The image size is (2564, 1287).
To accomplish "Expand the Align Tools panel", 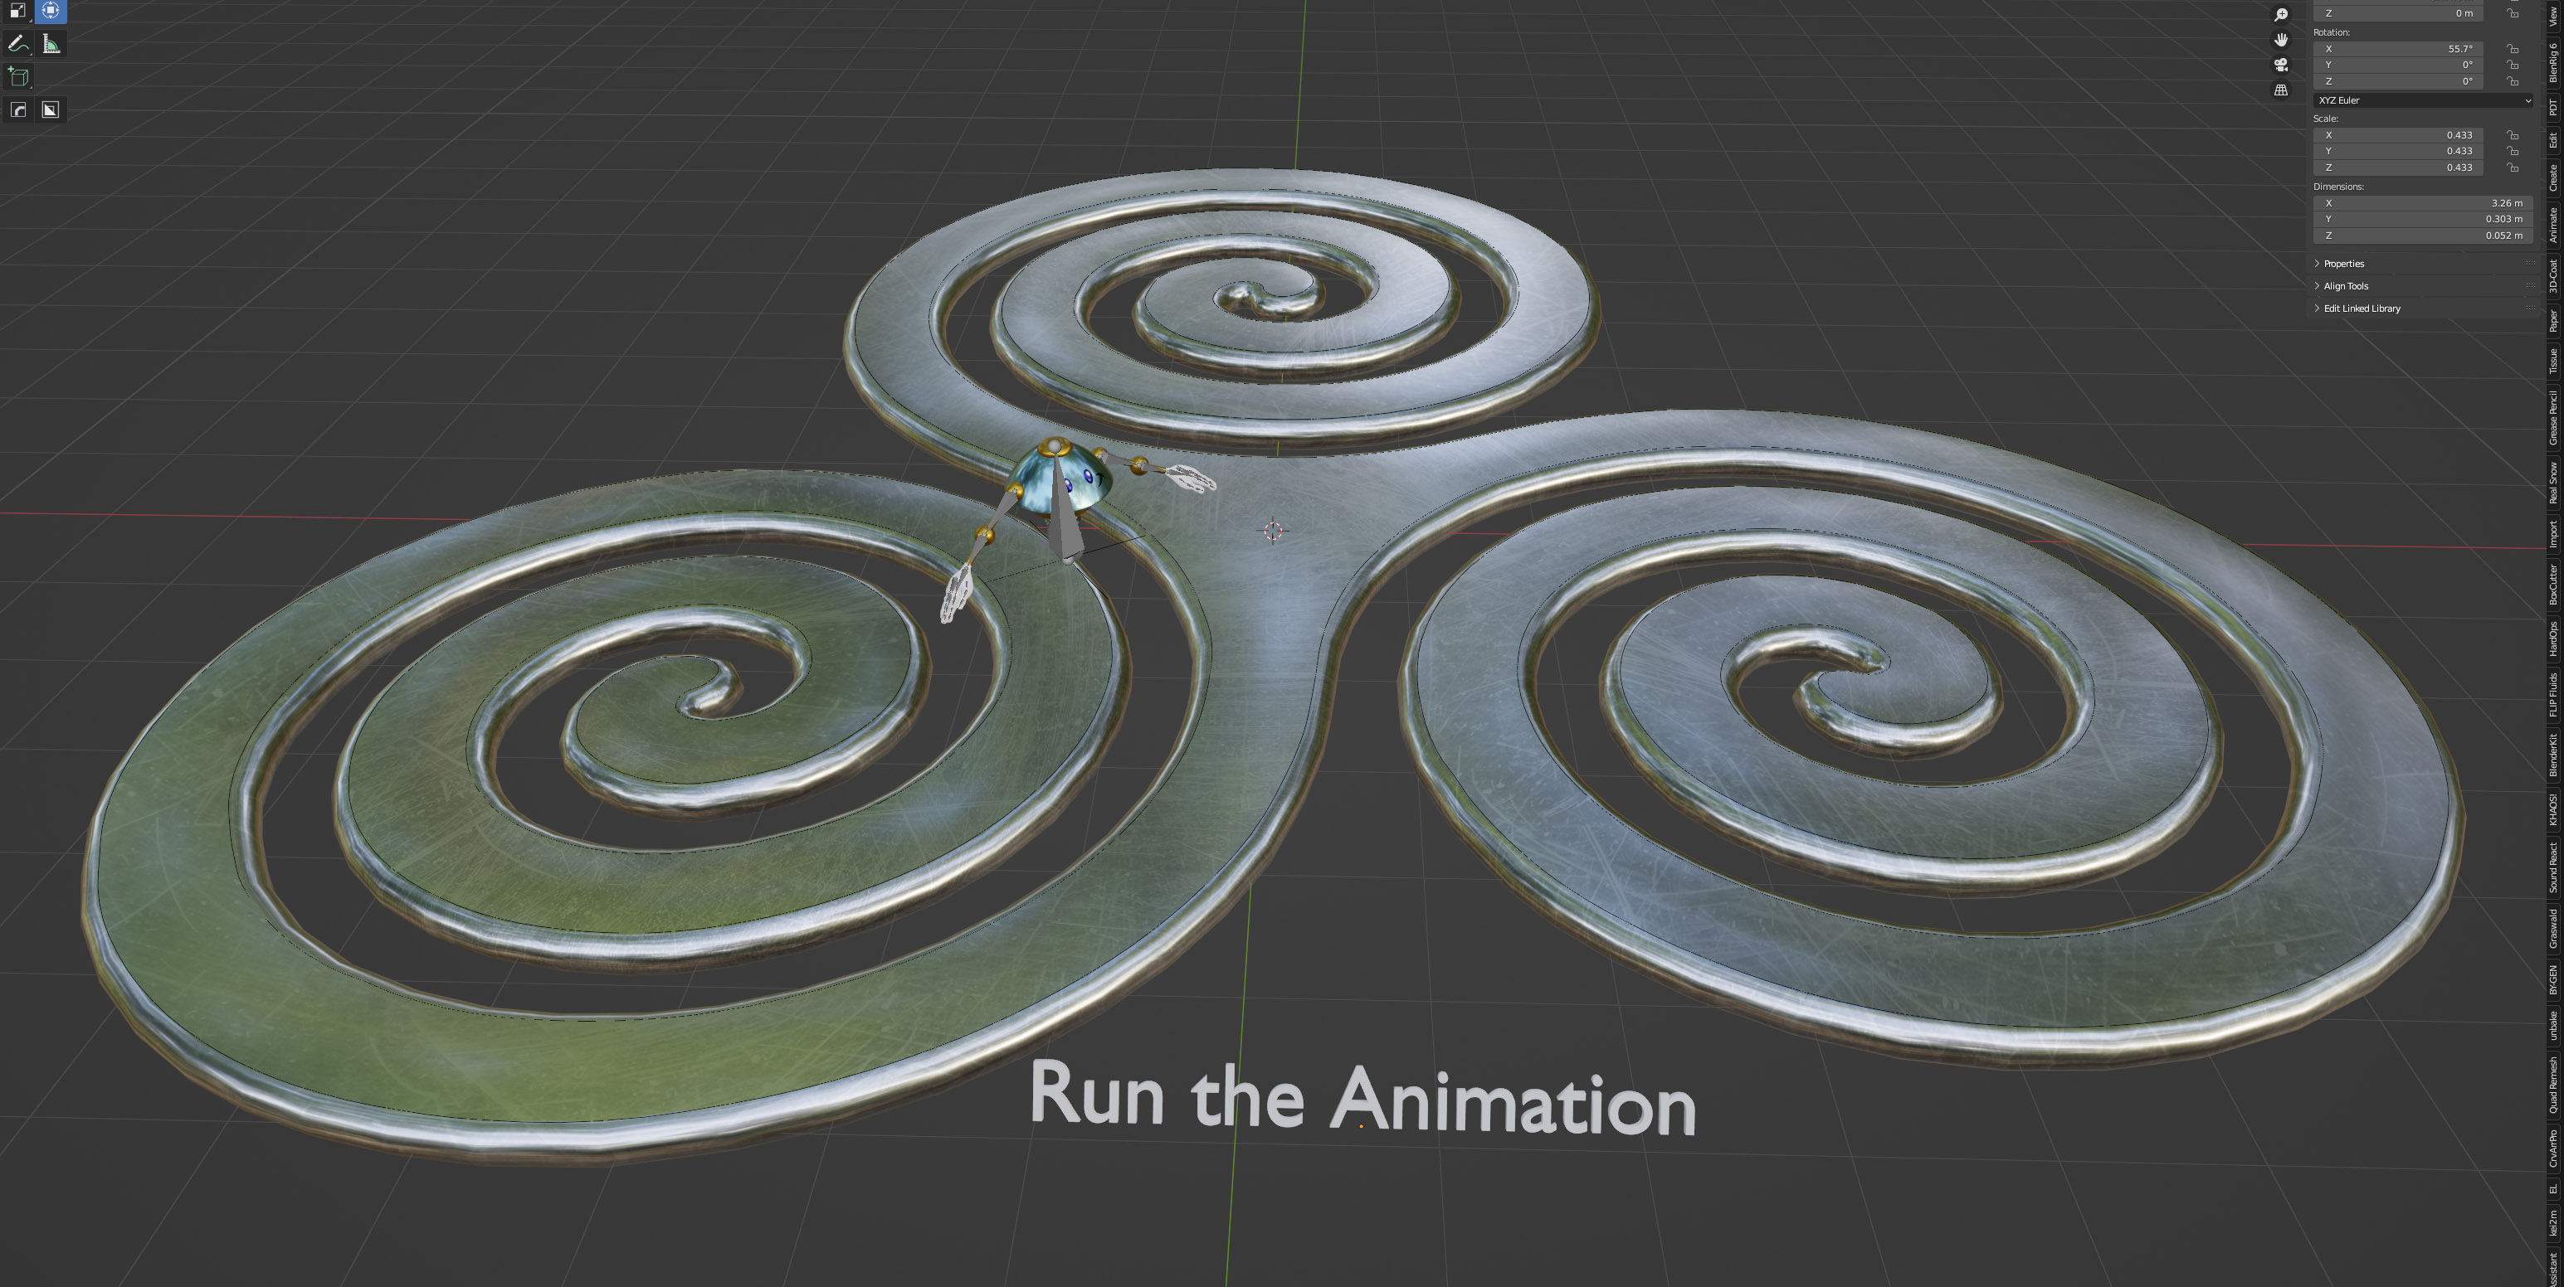I will click(x=2345, y=286).
